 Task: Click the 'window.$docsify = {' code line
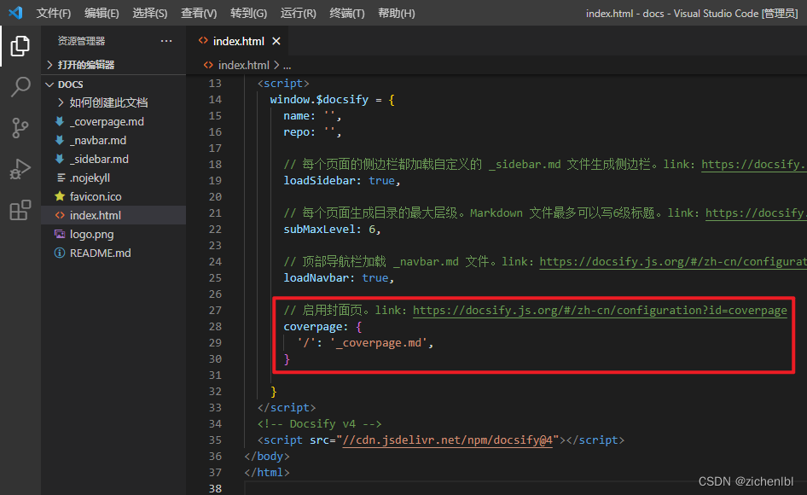(333, 99)
